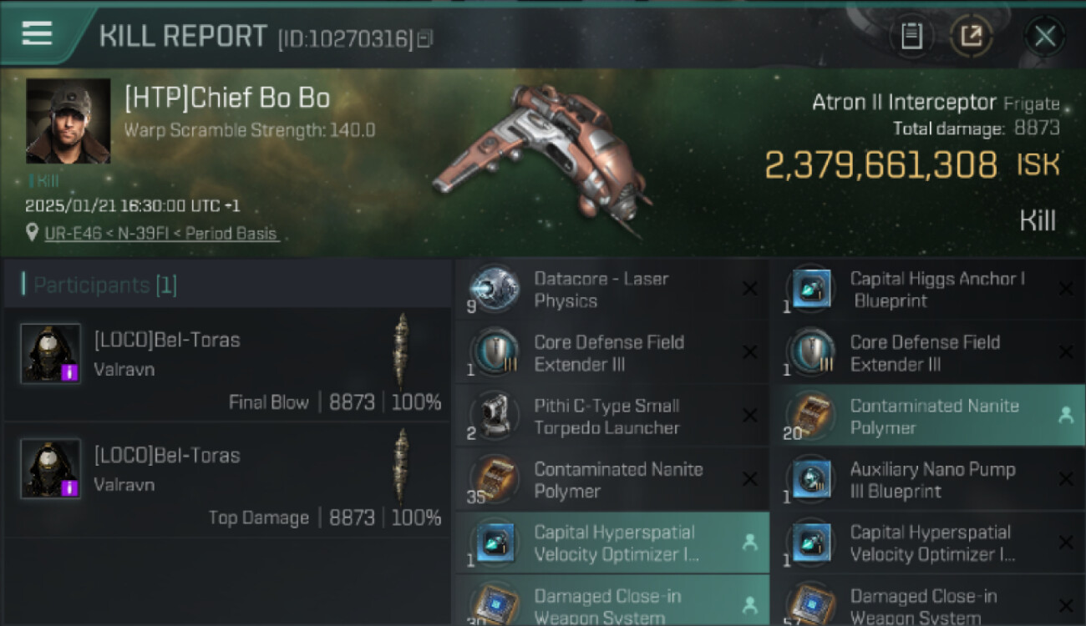Open the UR-E46 location link
This screenshot has height=626, width=1086.
pyautogui.click(x=161, y=234)
